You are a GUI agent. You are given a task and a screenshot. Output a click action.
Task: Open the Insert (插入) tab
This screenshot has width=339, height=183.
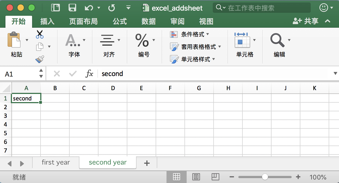[x=47, y=21]
